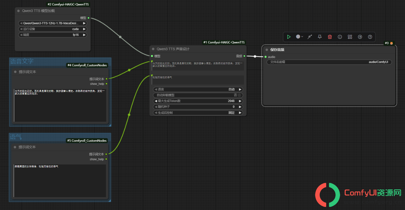
Task: Click the left arrow of the 运行设备 field
Action: (x=21, y=29)
